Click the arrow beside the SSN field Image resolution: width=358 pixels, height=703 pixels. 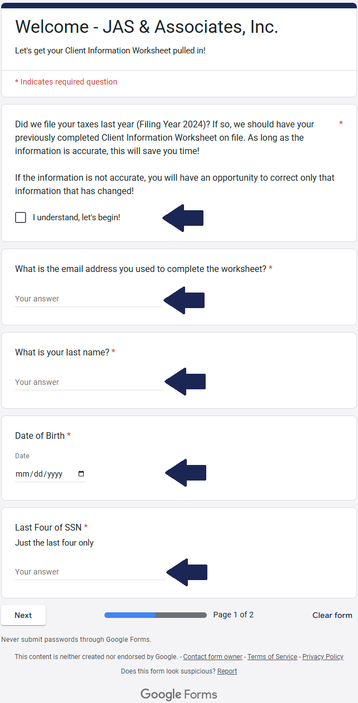click(187, 572)
